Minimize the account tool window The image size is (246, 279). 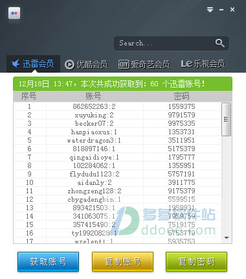[221, 10]
